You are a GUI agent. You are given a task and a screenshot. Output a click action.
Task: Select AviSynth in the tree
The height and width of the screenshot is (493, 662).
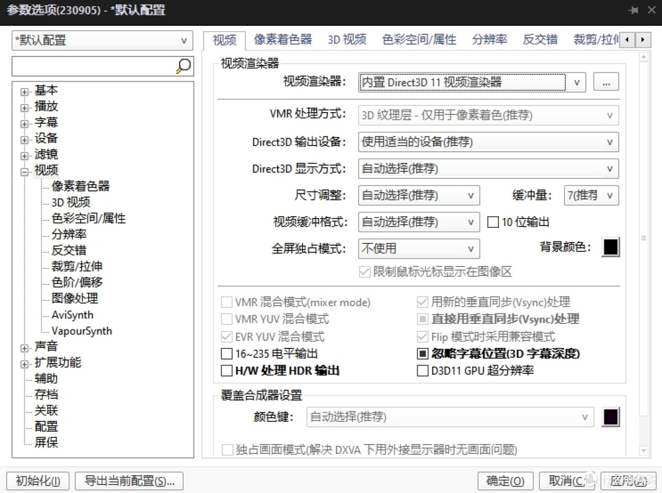pyautogui.click(x=72, y=315)
